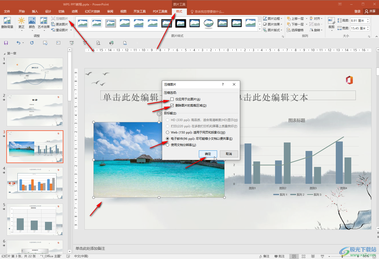Click the Undo arrow icon
379x259 pixels.
[x=18, y=43]
